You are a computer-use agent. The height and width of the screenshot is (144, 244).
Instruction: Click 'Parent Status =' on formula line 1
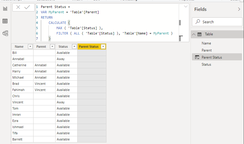(55, 7)
